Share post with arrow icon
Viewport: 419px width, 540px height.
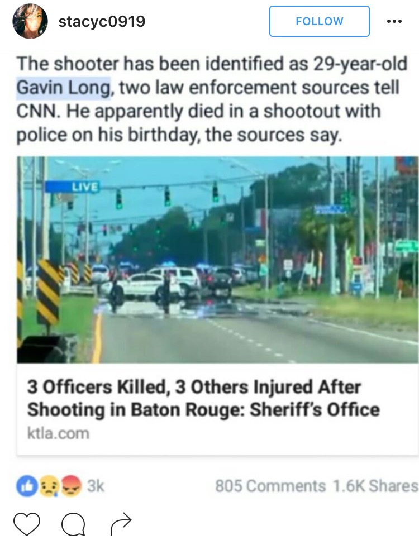coord(121,523)
